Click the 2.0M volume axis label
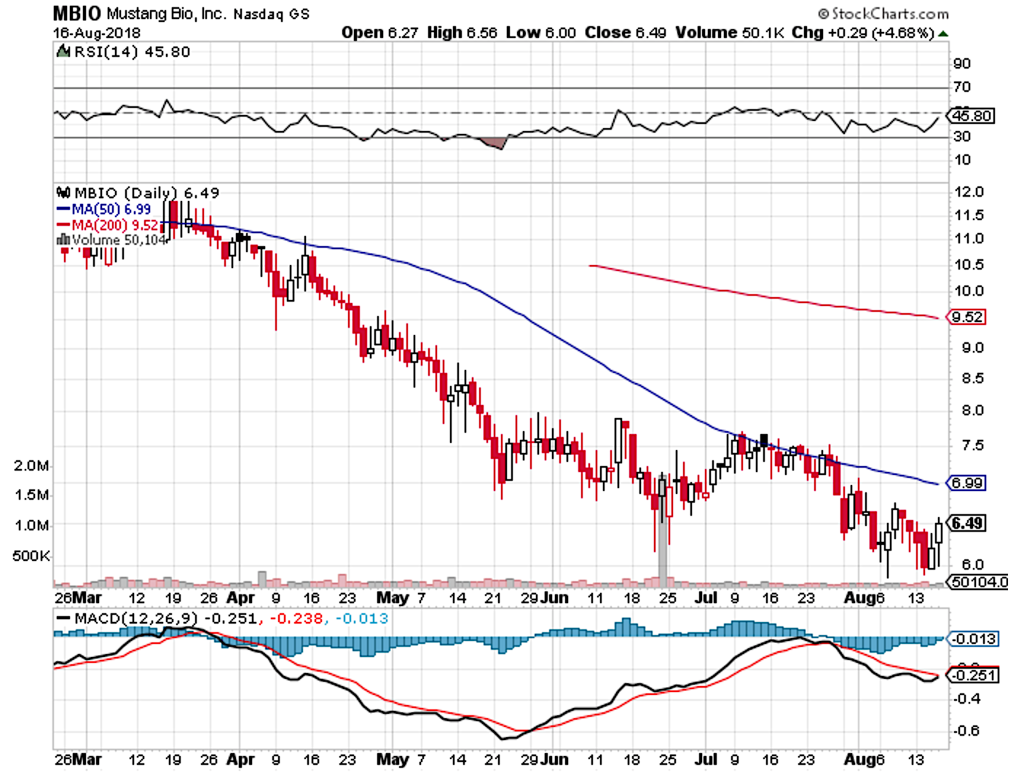The image size is (1024, 775). click(x=31, y=466)
